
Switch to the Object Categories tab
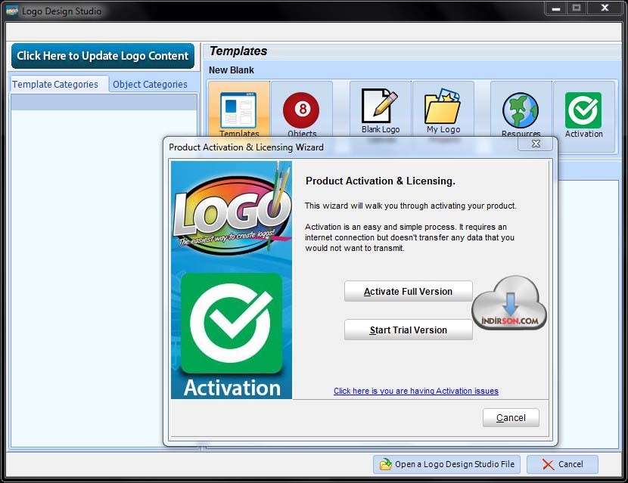tap(151, 85)
